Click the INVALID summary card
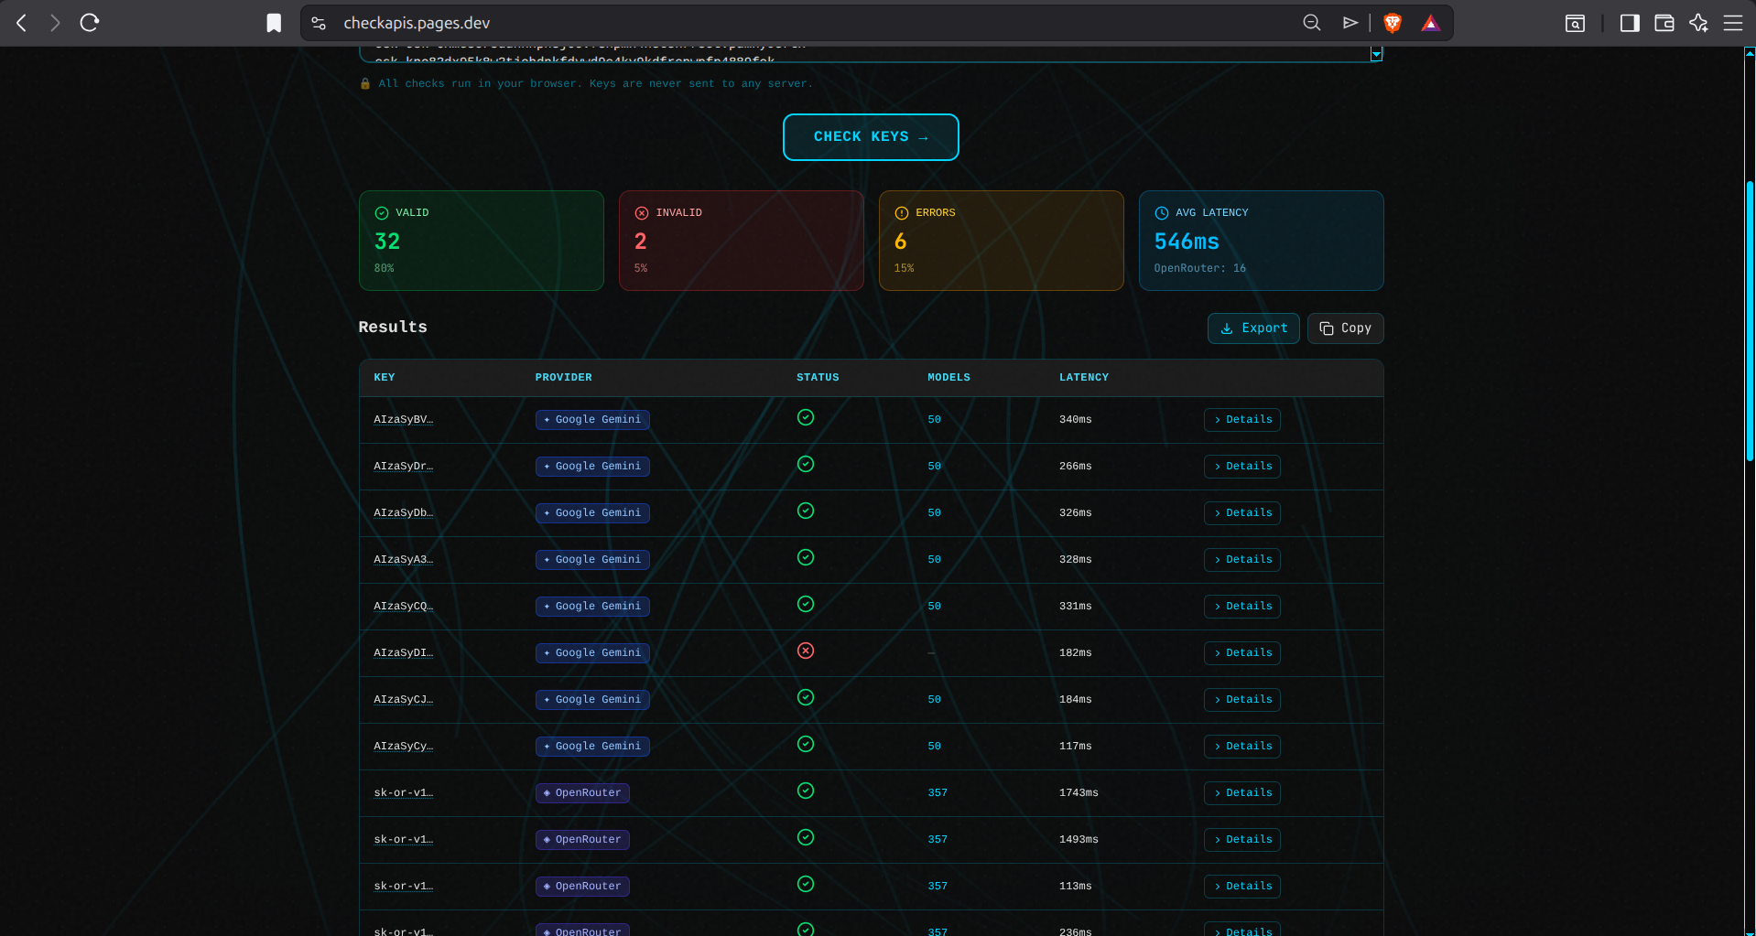 [742, 241]
